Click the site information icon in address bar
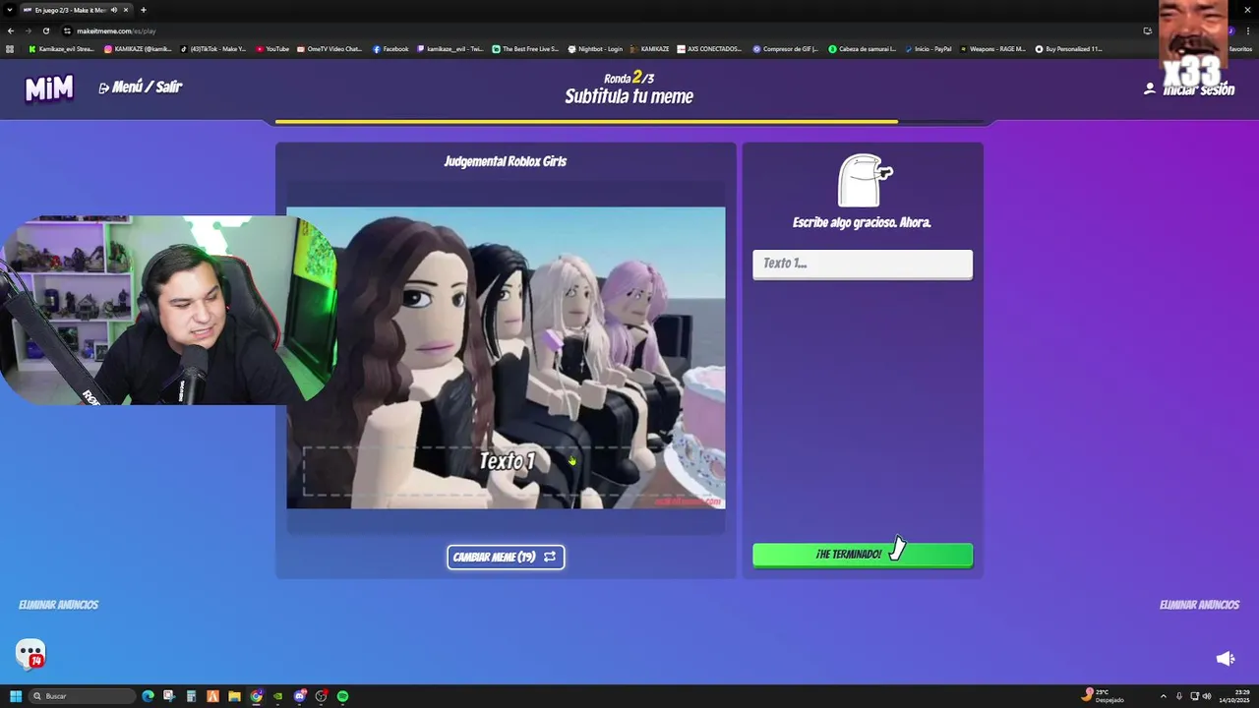 [x=67, y=30]
